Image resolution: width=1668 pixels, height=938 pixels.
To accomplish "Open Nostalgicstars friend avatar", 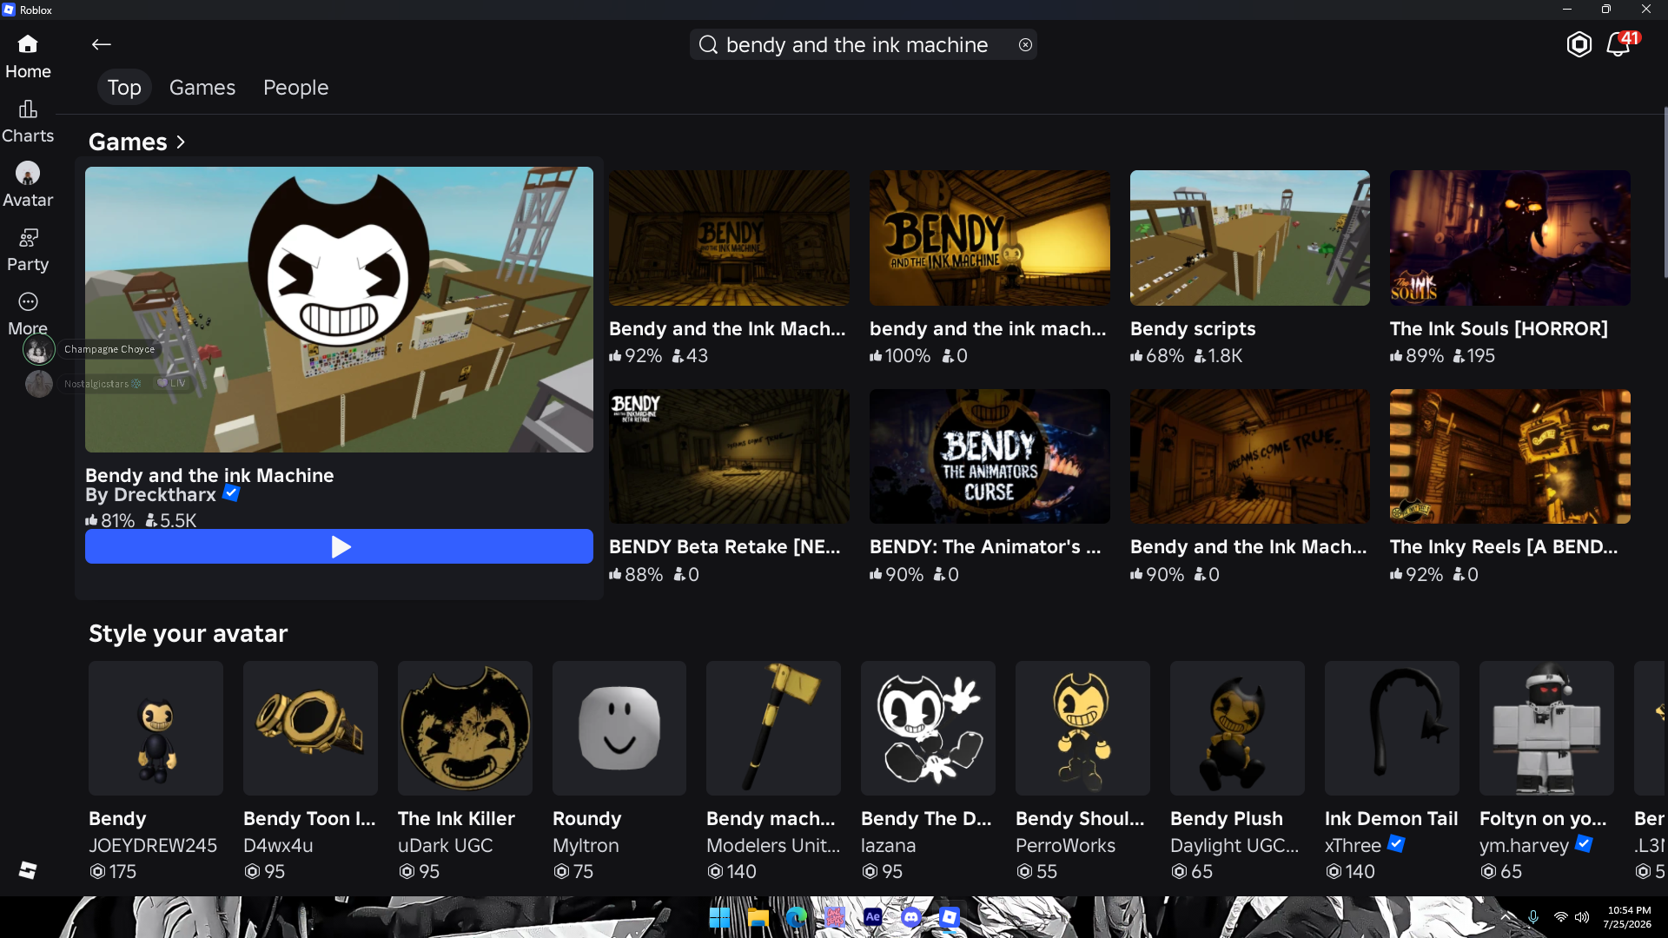I will pos(39,383).
